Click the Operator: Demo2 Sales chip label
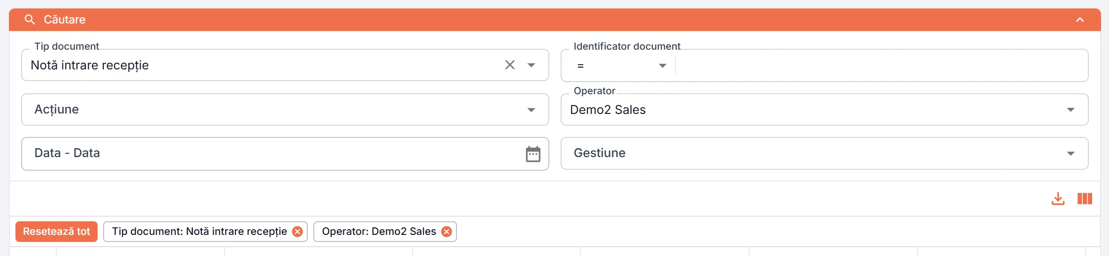 pyautogui.click(x=379, y=232)
